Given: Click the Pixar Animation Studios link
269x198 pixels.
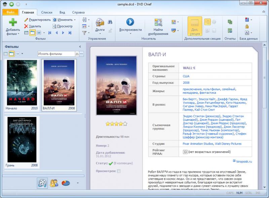Looking at the screenshot, I should point(198,144).
